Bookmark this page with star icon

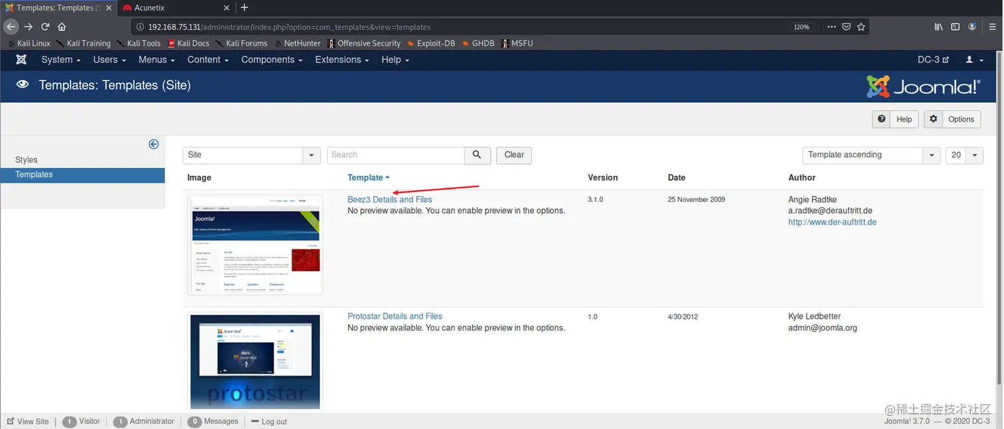[x=861, y=27]
